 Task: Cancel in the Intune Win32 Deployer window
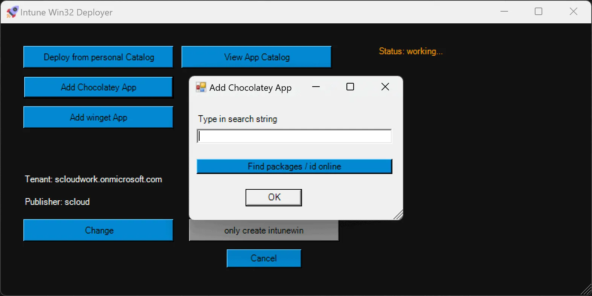pos(264,258)
